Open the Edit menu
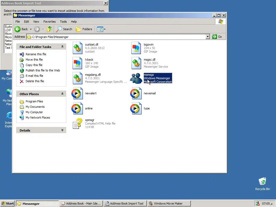Image resolution: width=276 pixels, height=207 pixels. [x=26, y=22]
